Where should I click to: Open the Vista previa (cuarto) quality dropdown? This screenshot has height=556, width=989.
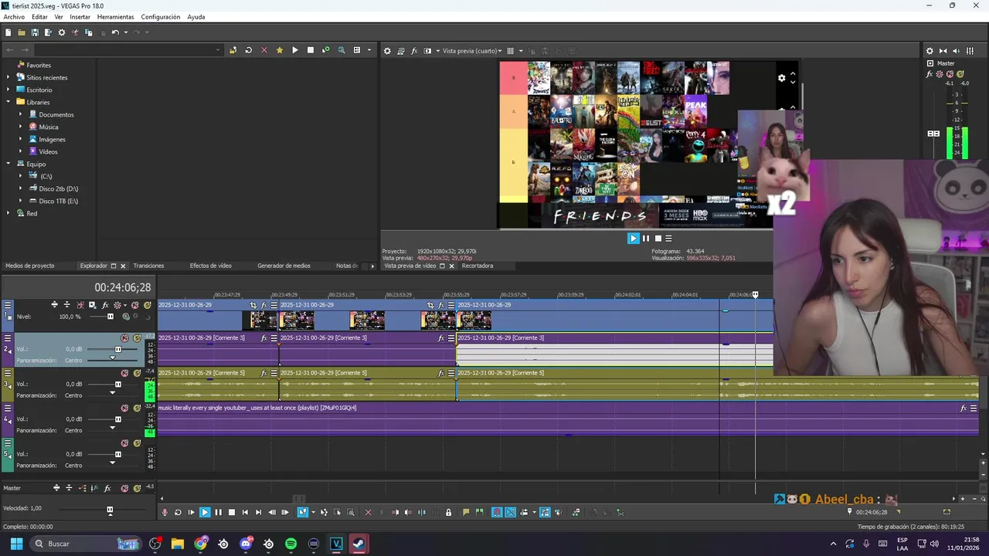472,51
